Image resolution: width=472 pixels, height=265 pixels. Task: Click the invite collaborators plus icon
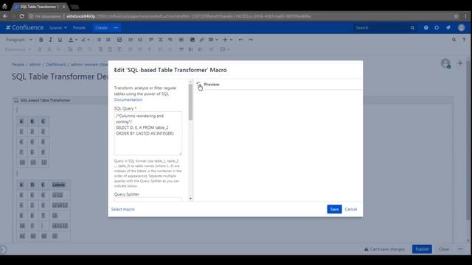(460, 63)
